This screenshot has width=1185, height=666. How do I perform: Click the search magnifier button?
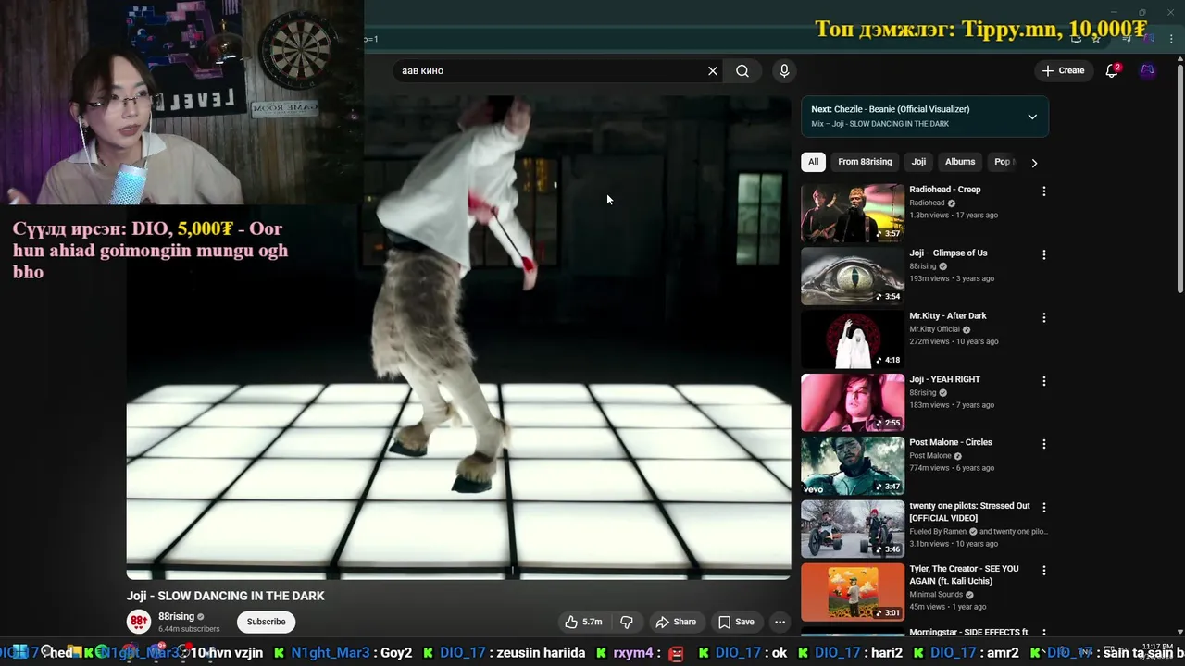(742, 71)
